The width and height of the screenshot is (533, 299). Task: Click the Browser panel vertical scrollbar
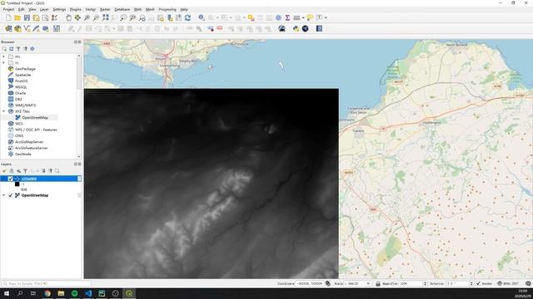[x=79, y=105]
